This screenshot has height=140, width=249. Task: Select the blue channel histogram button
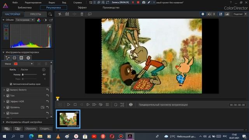pos(6,38)
